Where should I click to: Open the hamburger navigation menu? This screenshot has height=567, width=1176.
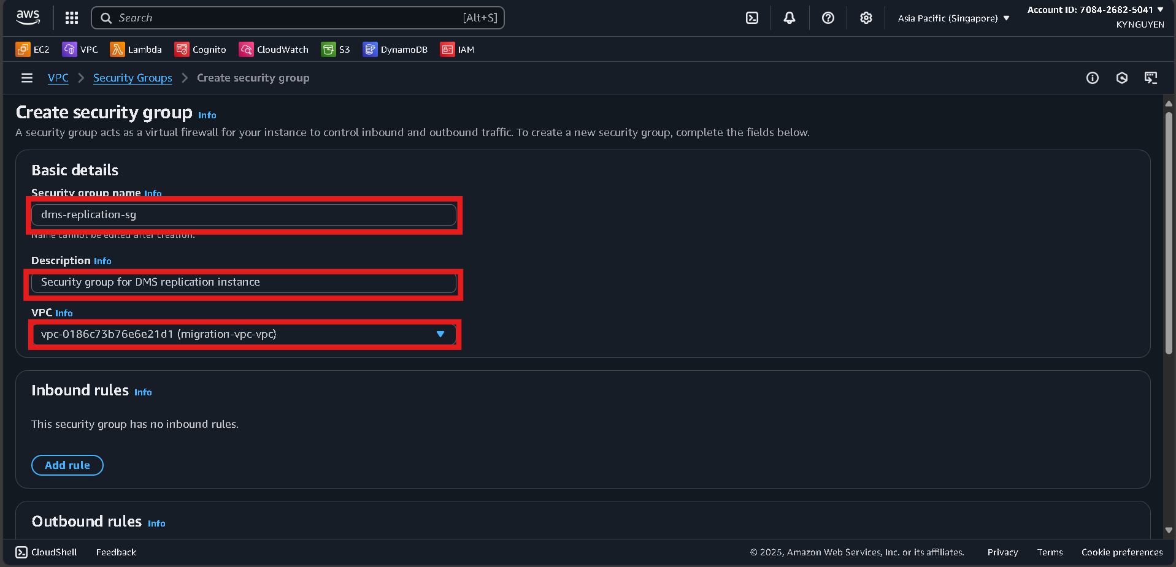26,78
